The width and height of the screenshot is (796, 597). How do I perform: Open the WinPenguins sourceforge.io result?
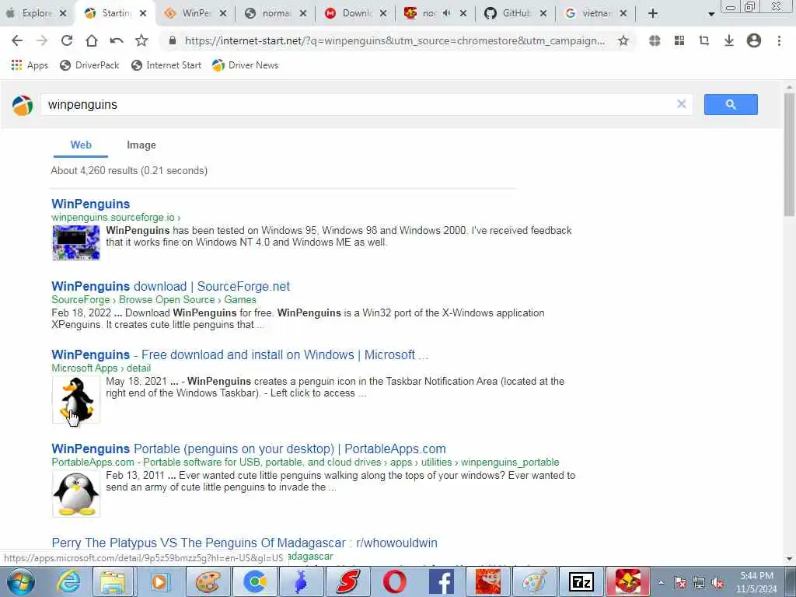tap(91, 204)
